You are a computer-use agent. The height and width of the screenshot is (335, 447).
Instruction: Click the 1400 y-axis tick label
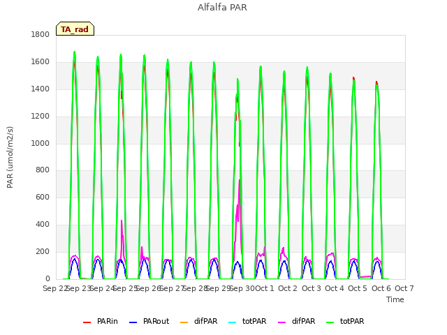tap(41, 89)
